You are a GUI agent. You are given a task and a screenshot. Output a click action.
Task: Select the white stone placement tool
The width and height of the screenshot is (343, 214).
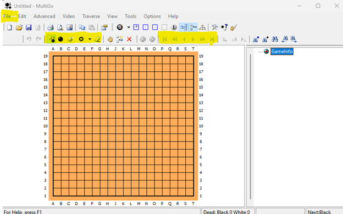coord(70,39)
